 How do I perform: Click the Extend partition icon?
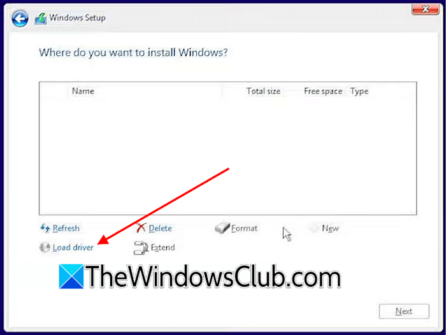[x=141, y=247]
